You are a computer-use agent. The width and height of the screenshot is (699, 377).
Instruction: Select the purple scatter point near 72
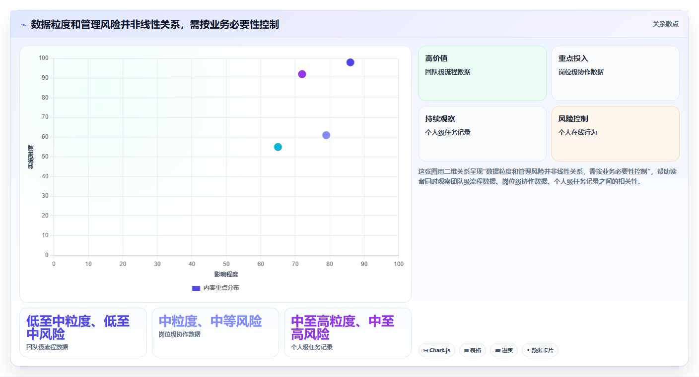302,74
